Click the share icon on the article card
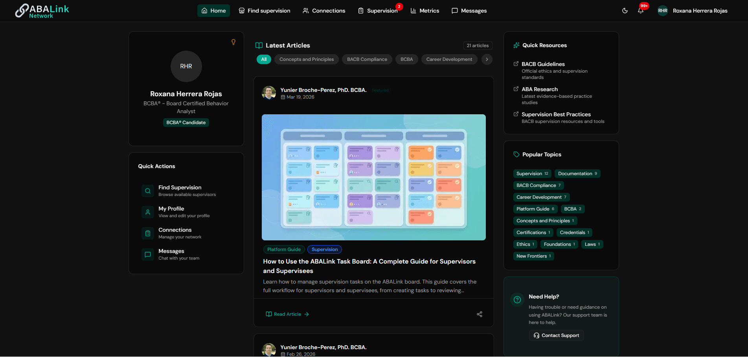 [480, 314]
